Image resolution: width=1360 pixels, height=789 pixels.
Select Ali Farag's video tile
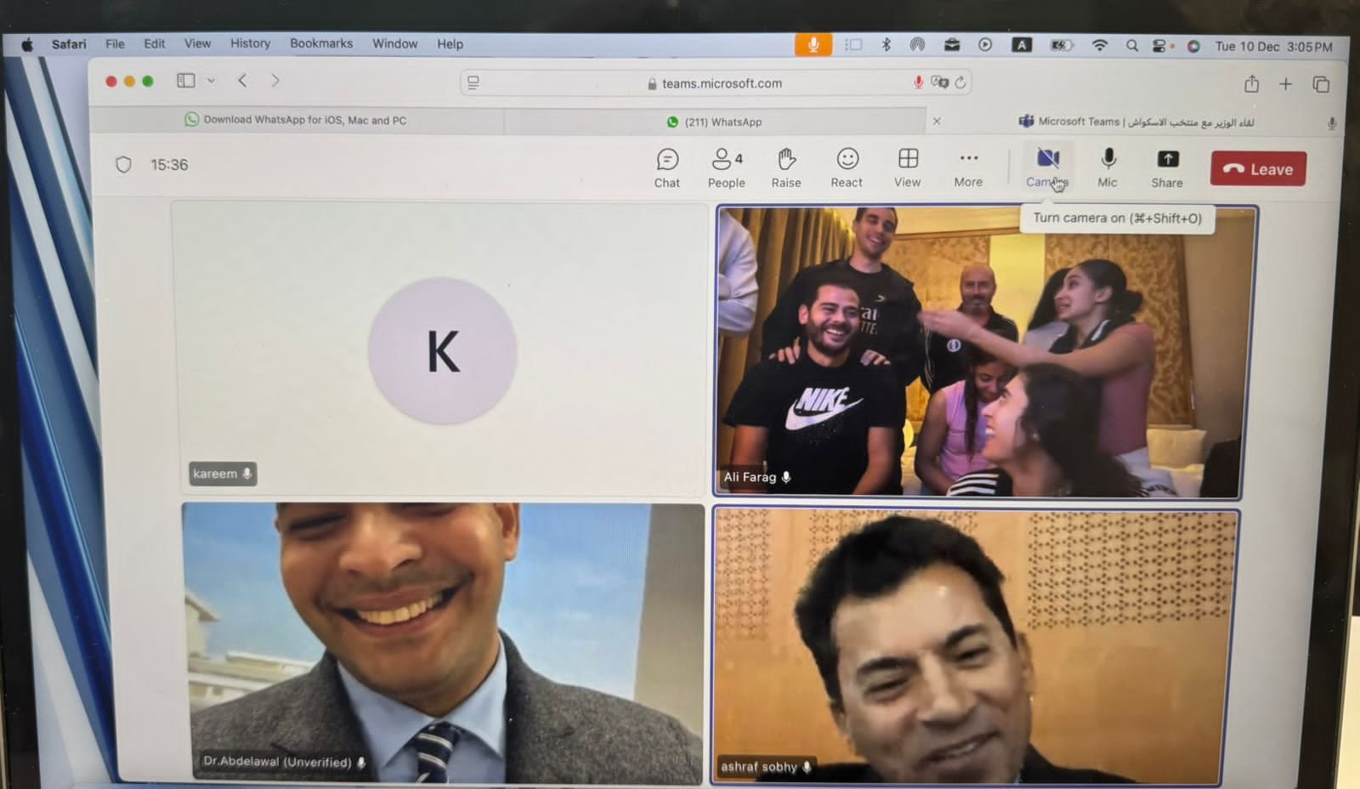[x=985, y=351]
